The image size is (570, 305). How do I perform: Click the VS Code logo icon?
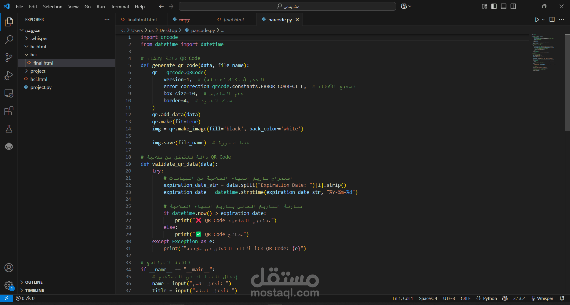click(x=7, y=6)
